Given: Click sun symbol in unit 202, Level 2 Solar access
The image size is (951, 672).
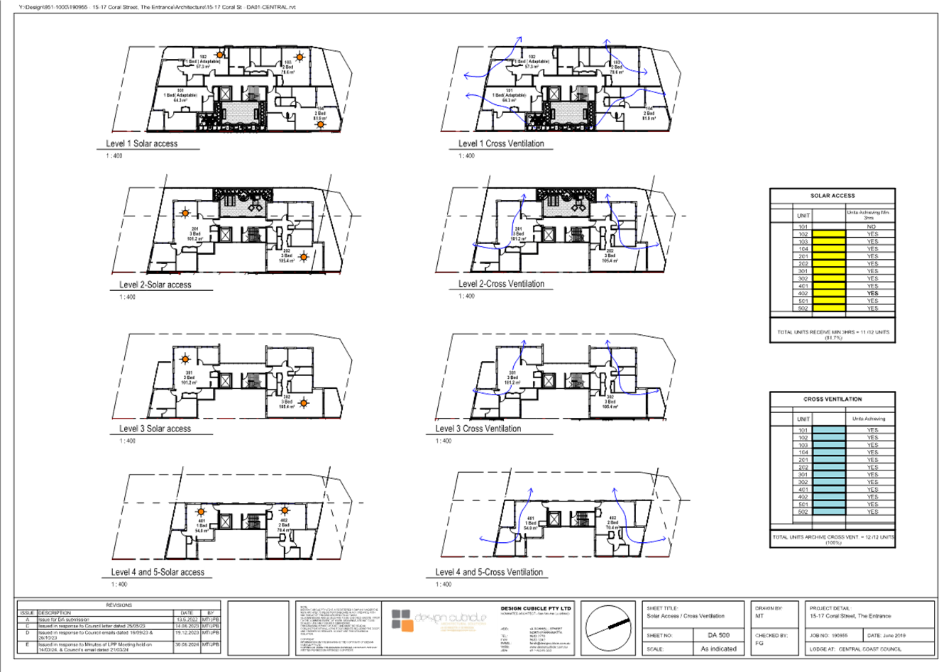Looking at the screenshot, I should (304, 257).
